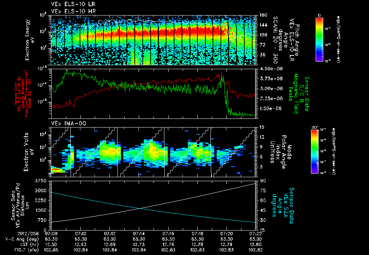Click the '2012/058' date label
The width and height of the screenshot is (369, 255).
(28, 234)
